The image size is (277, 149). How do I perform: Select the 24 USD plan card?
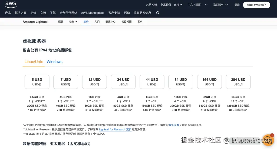(x=123, y=82)
